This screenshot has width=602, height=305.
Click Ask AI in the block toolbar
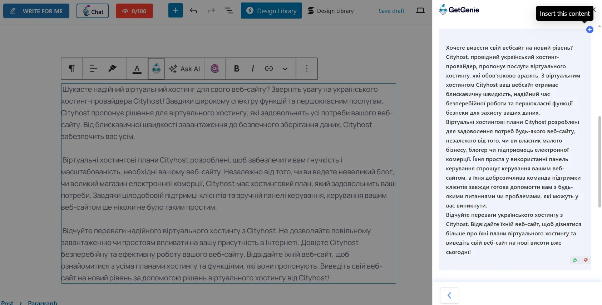pyautogui.click(x=184, y=69)
